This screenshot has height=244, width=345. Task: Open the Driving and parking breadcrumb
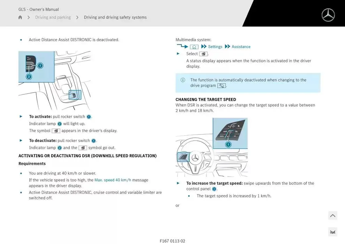(53, 17)
